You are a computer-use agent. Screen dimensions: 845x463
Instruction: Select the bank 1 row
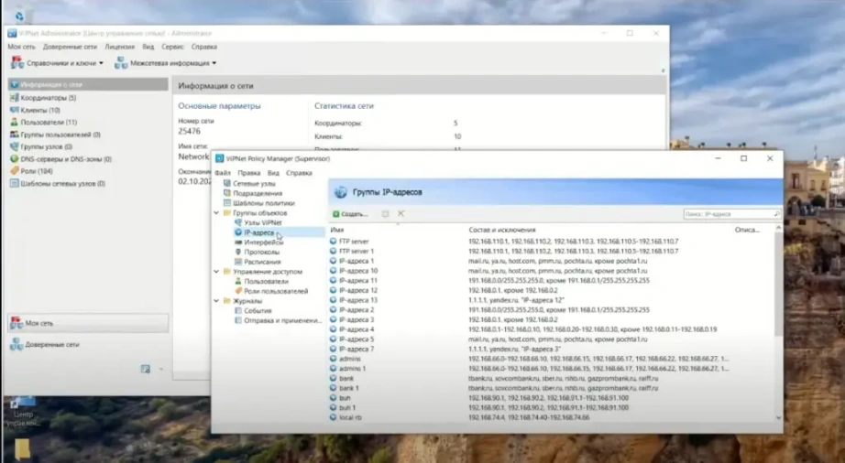click(553, 388)
